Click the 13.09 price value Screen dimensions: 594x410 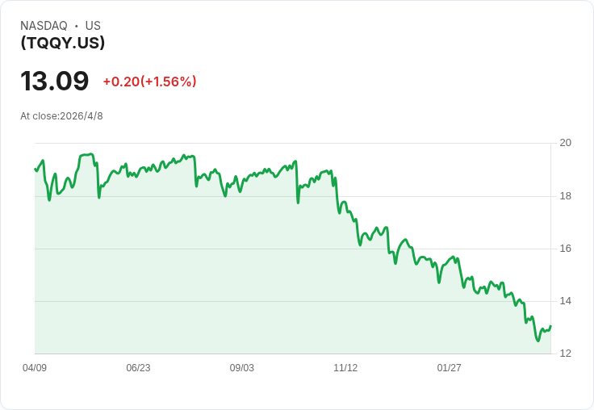pos(54,82)
